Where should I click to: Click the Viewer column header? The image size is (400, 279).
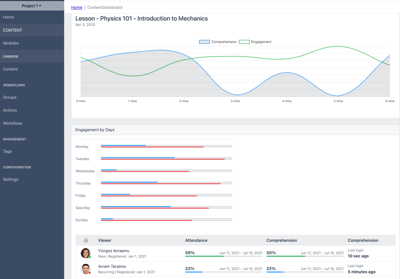tap(105, 240)
